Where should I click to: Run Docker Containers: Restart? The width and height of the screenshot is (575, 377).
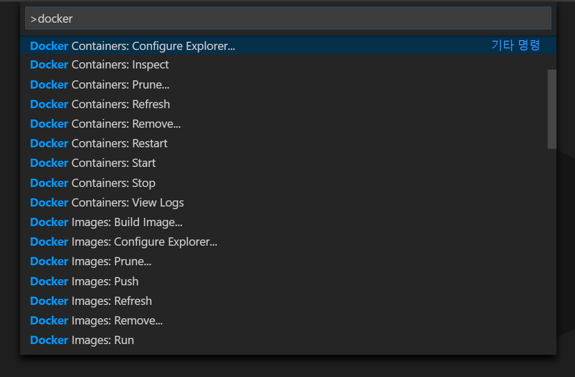click(288, 143)
